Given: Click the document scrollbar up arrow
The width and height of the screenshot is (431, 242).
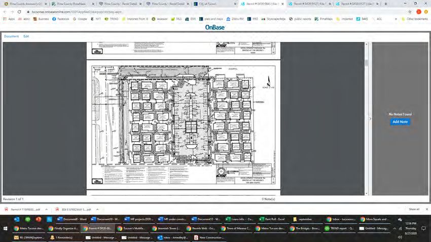Looking at the screenshot, I should (366, 44).
